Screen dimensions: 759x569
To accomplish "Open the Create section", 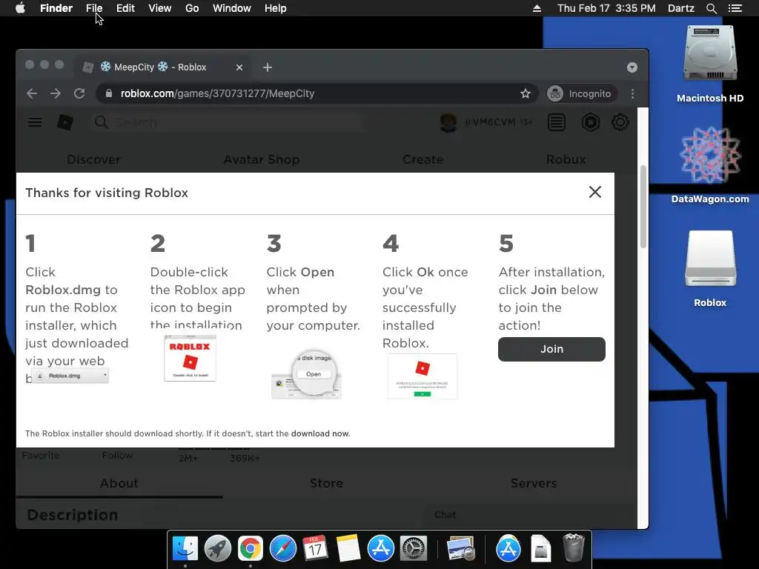I will pos(422,159).
